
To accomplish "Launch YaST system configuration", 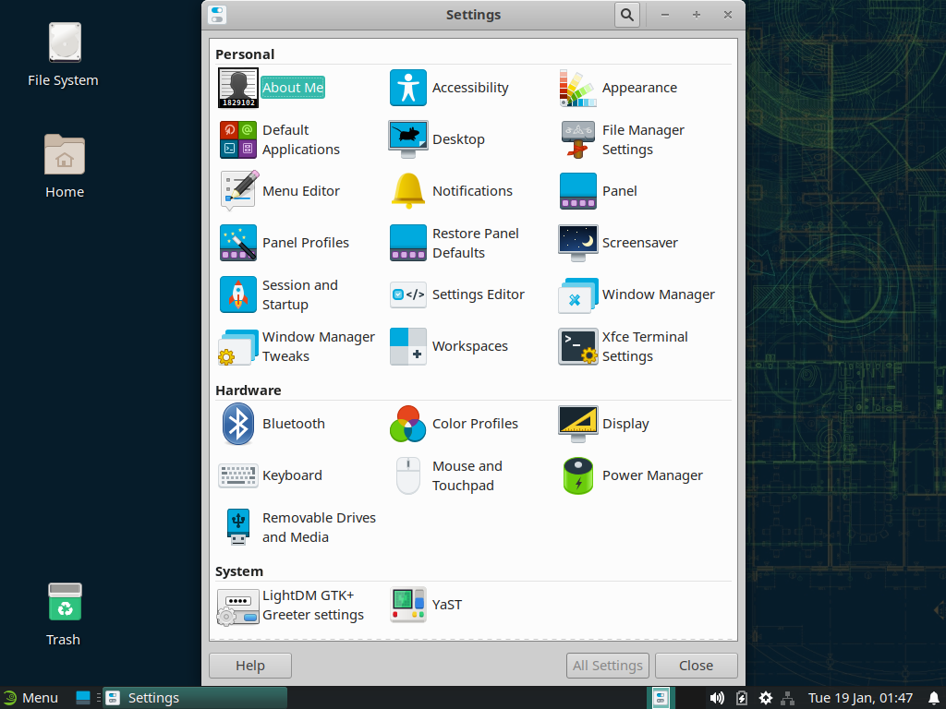I will 407,605.
